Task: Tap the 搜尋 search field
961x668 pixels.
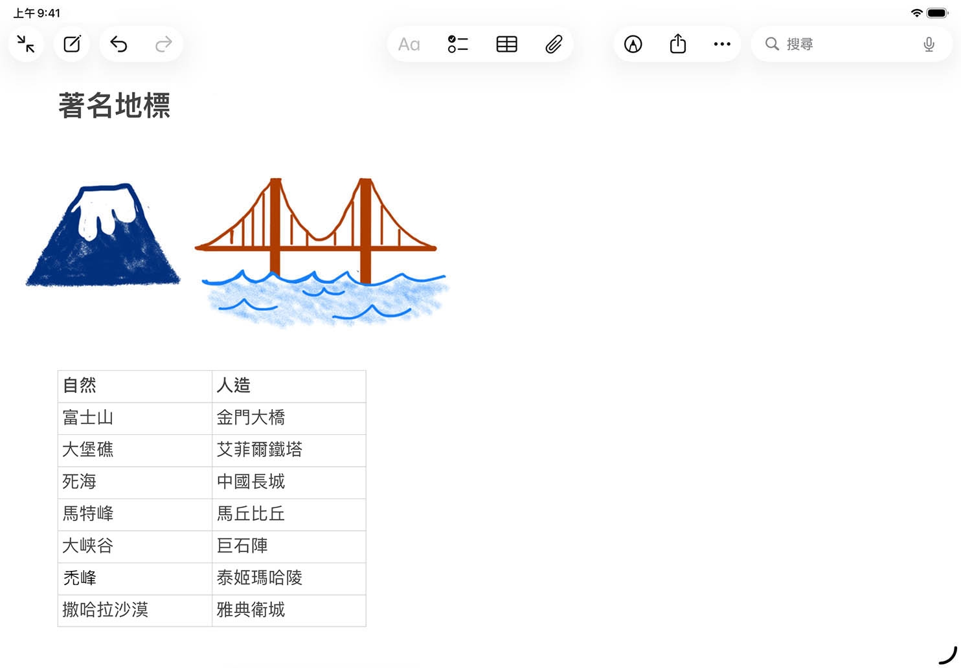Action: [x=842, y=44]
